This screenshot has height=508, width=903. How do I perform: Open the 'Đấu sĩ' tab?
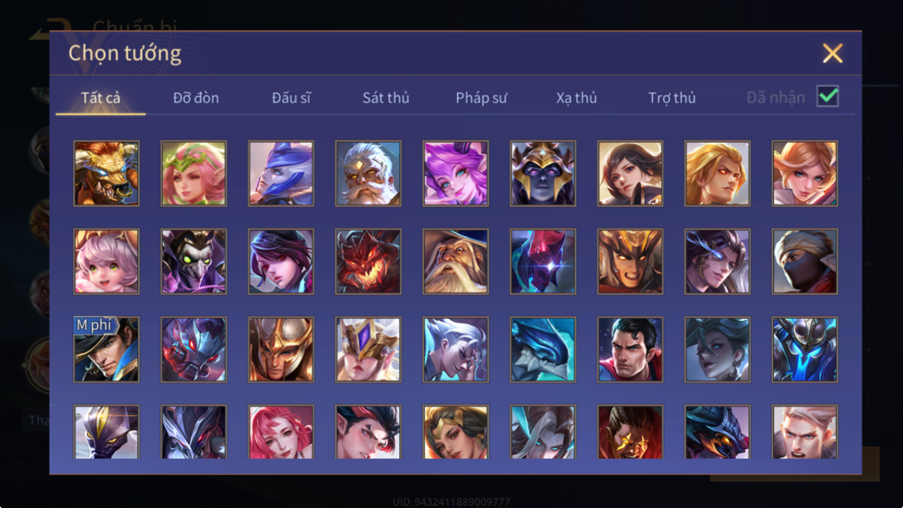coord(291,98)
